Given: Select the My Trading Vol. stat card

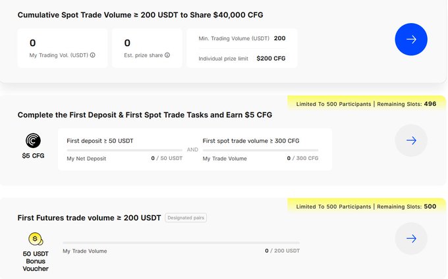Looking at the screenshot, I should pyautogui.click(x=63, y=48).
